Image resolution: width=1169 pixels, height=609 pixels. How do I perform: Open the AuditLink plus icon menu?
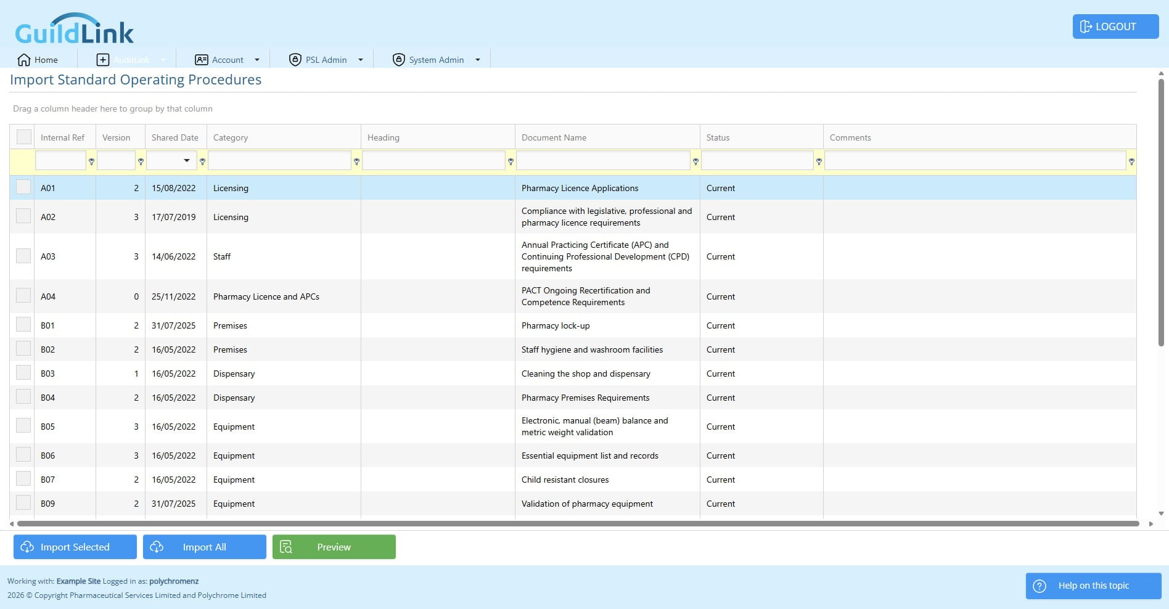[103, 60]
